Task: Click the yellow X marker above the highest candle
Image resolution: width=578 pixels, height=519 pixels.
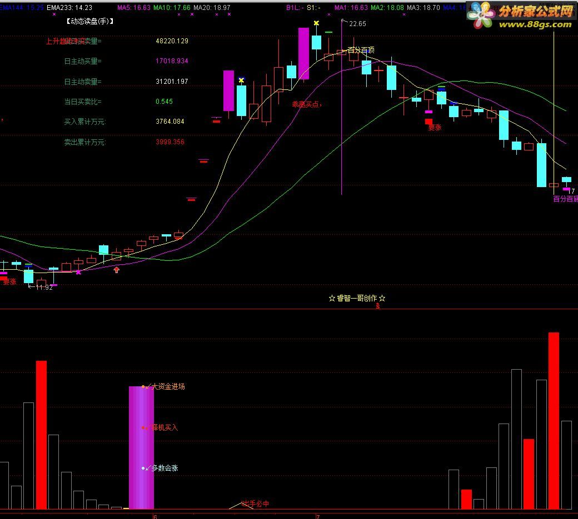Action: tap(316, 23)
